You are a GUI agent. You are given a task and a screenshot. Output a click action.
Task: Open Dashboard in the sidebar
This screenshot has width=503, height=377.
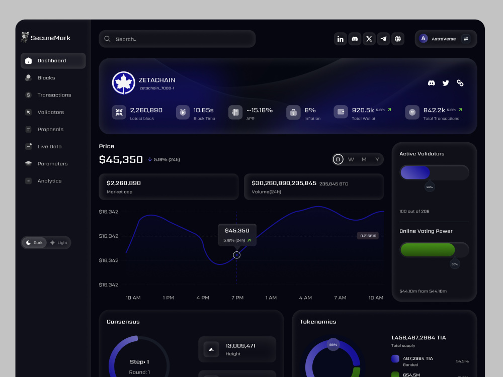click(x=53, y=61)
